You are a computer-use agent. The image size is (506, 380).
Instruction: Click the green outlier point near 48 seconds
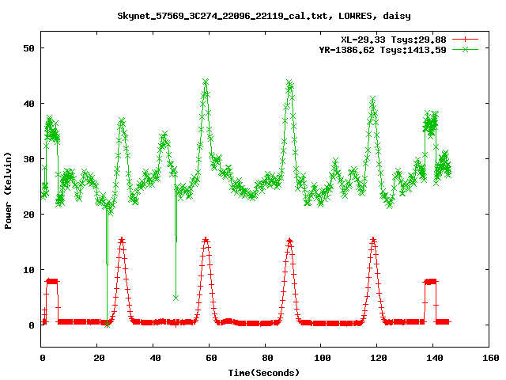pos(176,298)
